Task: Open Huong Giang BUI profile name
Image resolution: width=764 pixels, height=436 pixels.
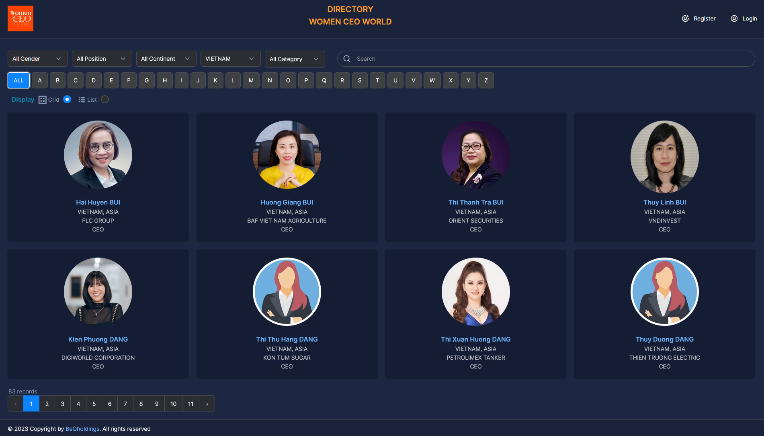Action: pos(287,202)
